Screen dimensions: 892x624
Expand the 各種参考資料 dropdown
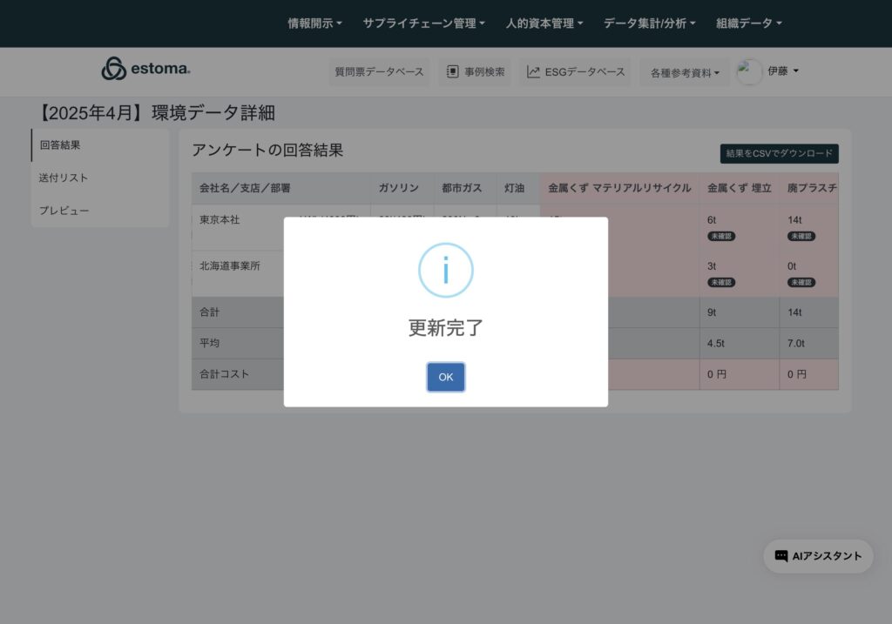click(x=685, y=73)
